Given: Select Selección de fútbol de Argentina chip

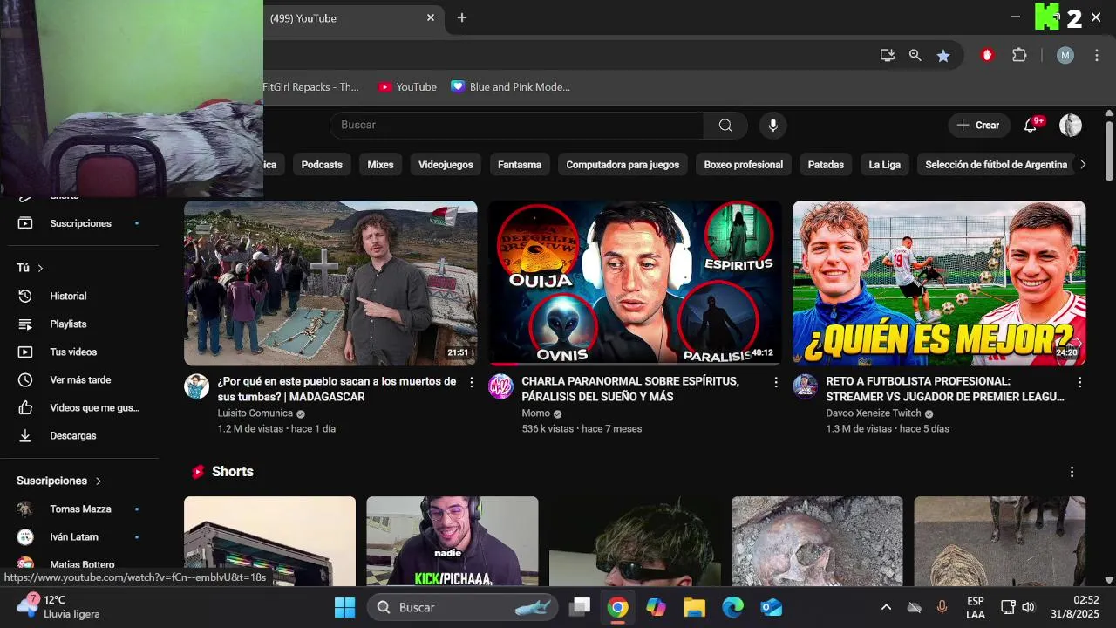Looking at the screenshot, I should [996, 164].
